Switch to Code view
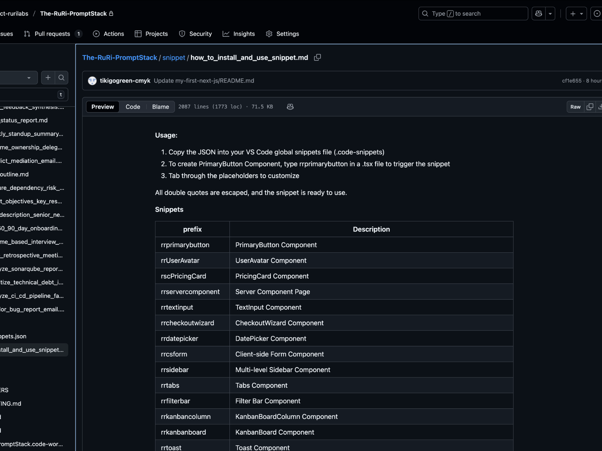This screenshot has height=451, width=602. tap(133, 107)
